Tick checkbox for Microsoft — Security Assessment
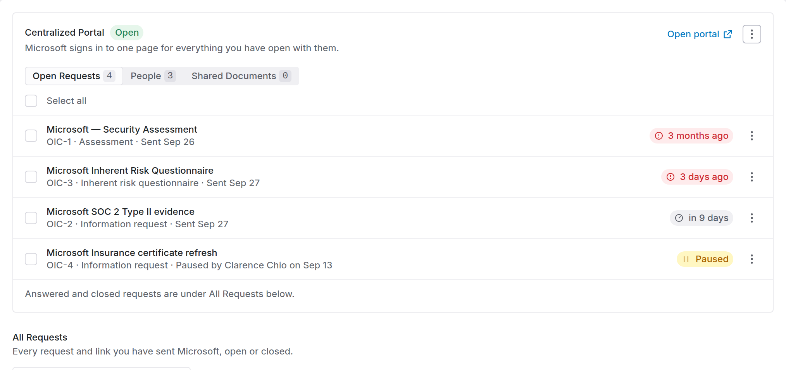The width and height of the screenshot is (786, 370). click(31, 136)
